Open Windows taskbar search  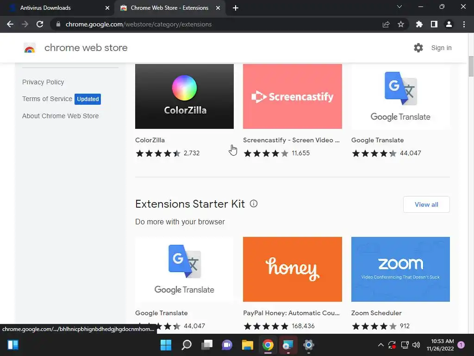187,345
